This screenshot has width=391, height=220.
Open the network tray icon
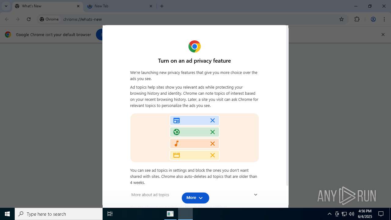pos(344,214)
